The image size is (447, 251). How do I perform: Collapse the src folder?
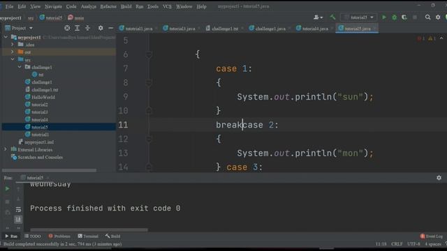13,59
